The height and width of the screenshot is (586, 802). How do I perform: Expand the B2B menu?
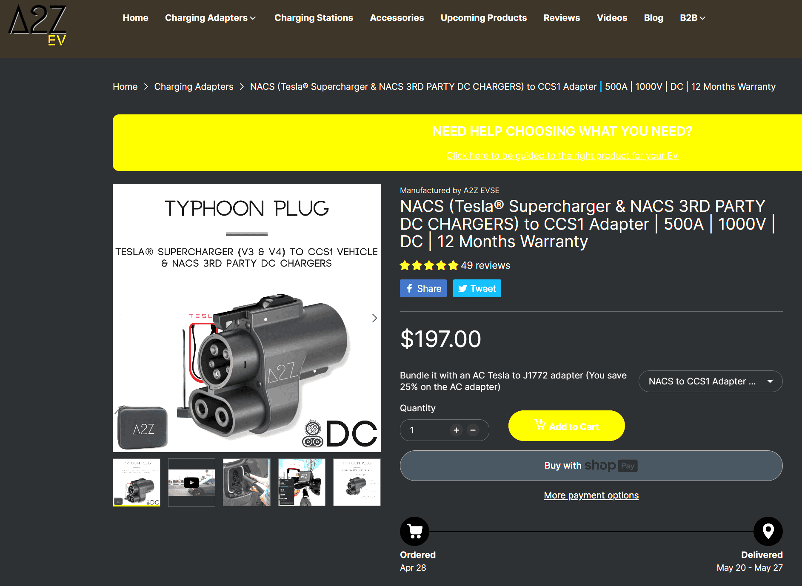click(x=692, y=18)
